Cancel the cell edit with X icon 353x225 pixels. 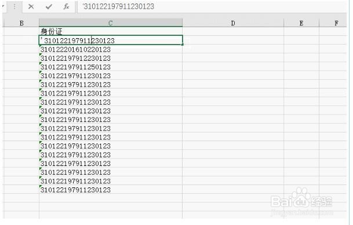point(31,6)
